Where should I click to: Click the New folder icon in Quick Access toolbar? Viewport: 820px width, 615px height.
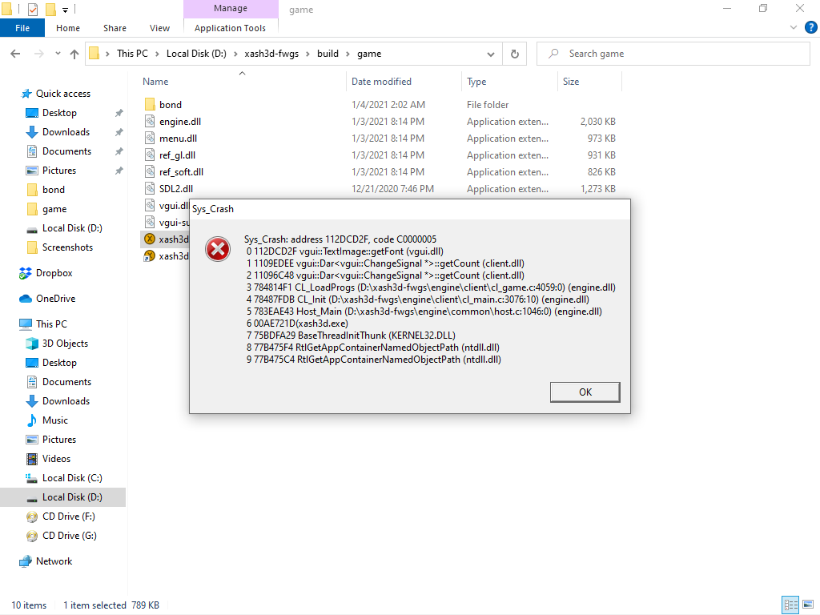50,8
